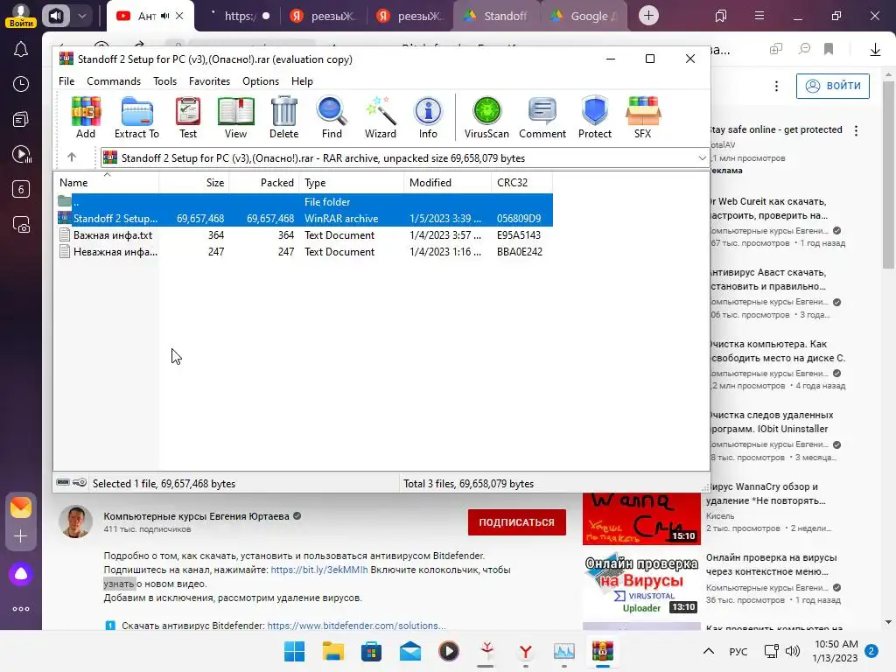This screenshot has height=672, width=896.
Task: Click the Delete trash can icon
Action: coord(284,117)
